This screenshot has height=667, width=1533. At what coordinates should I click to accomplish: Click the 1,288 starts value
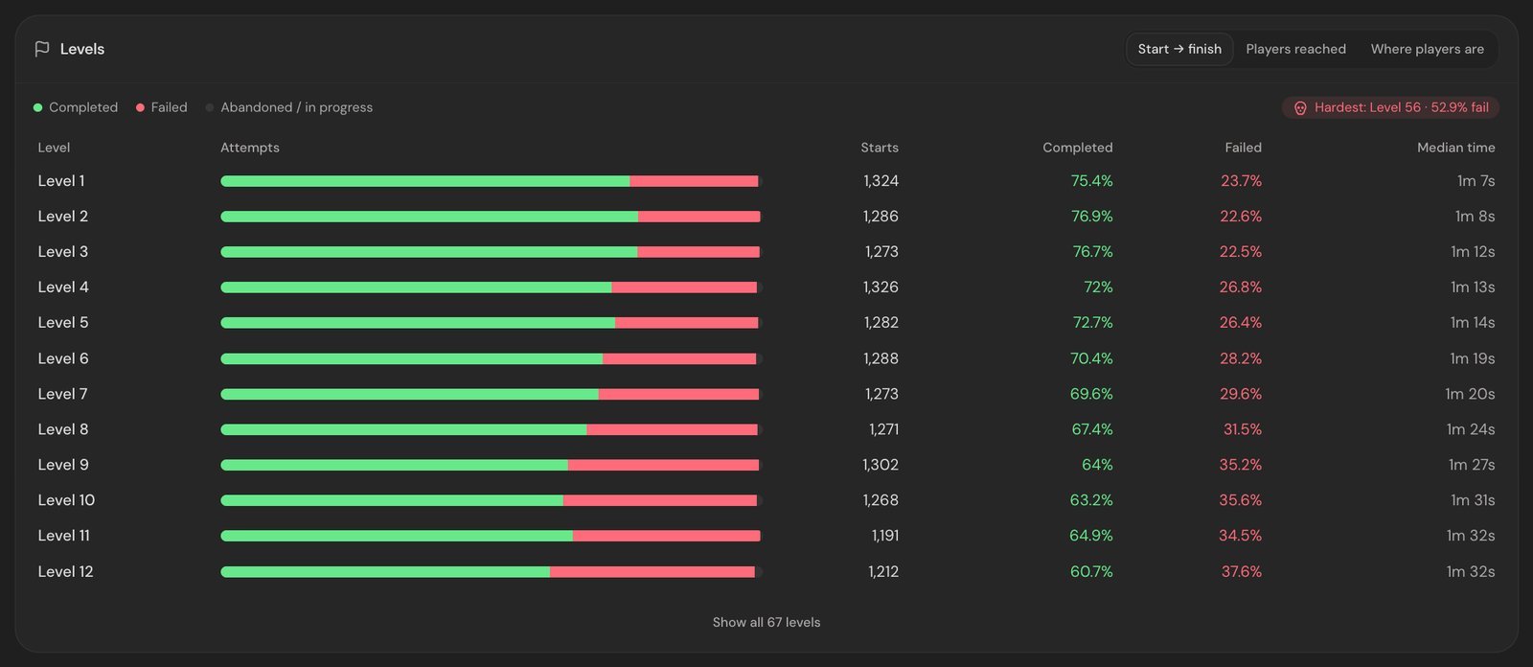881,358
